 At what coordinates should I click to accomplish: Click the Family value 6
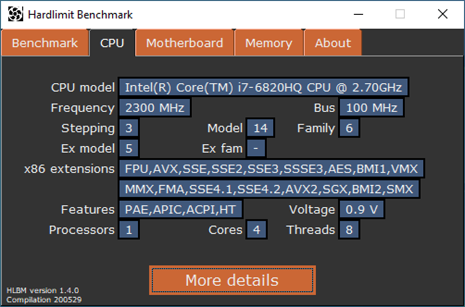349,128
